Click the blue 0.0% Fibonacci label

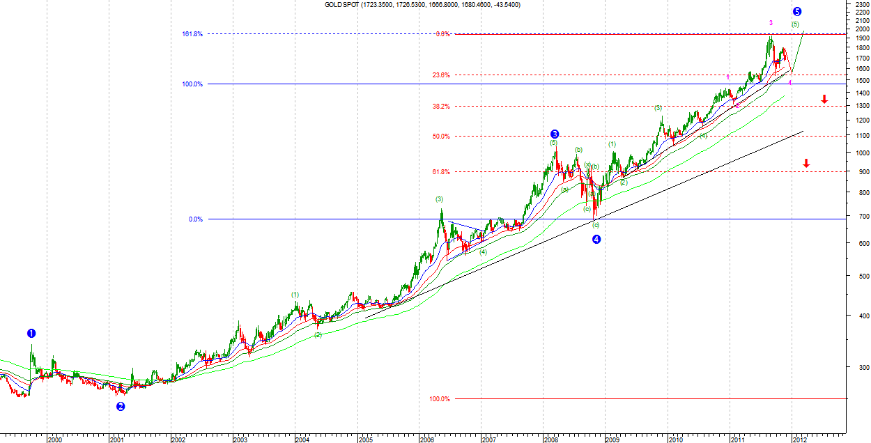click(x=195, y=219)
